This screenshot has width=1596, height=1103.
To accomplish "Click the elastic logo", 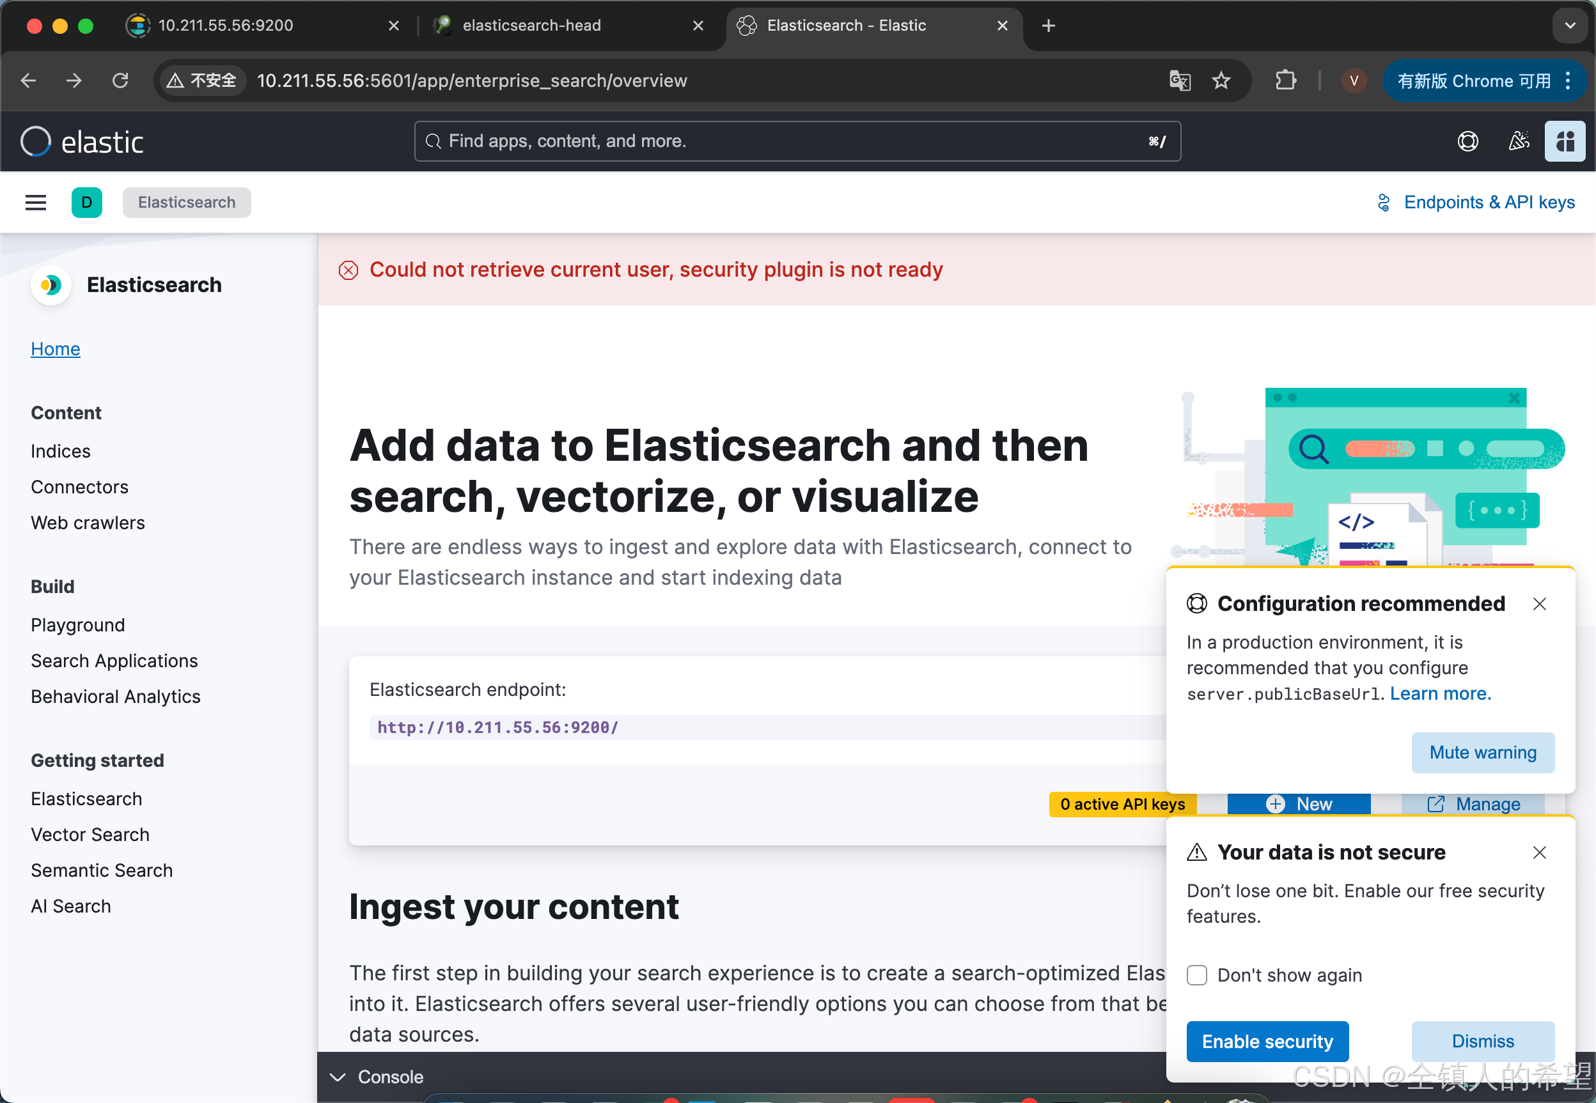I will click(x=82, y=142).
